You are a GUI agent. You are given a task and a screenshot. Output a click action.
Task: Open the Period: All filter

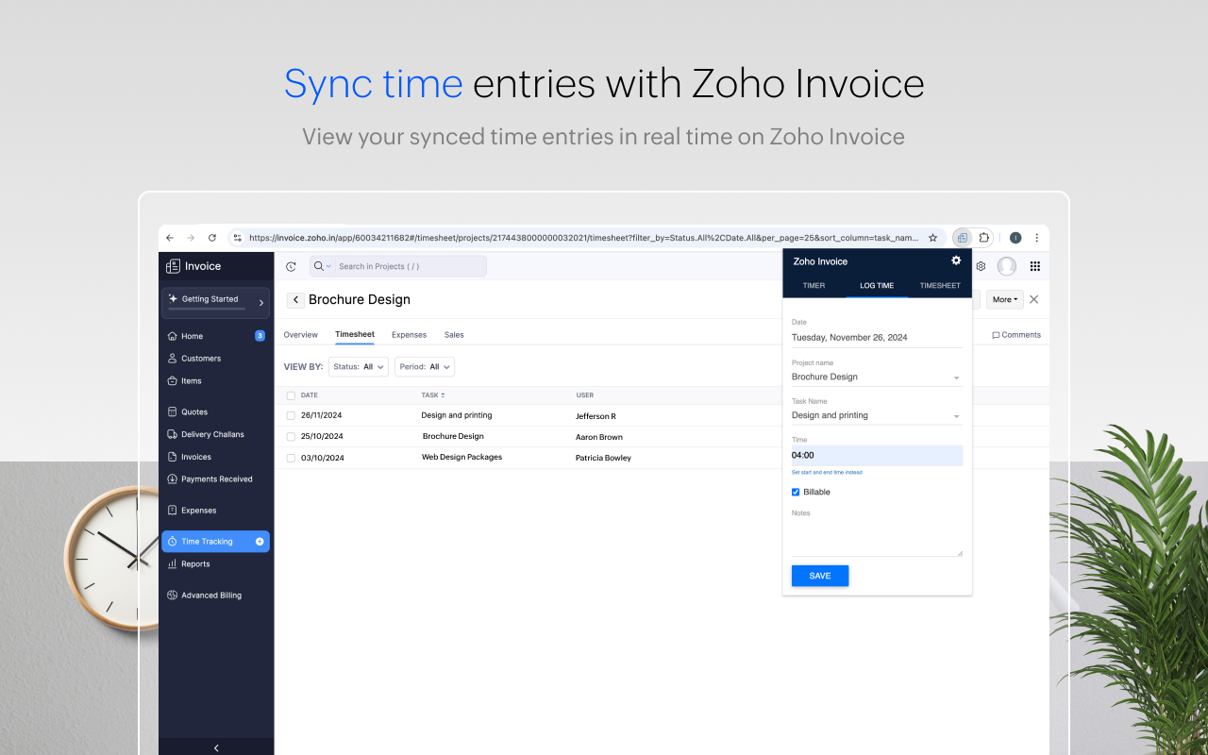[x=424, y=366]
